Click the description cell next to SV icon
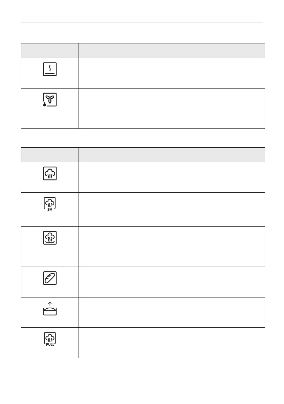This screenshot has width=284, height=404. 171,209
